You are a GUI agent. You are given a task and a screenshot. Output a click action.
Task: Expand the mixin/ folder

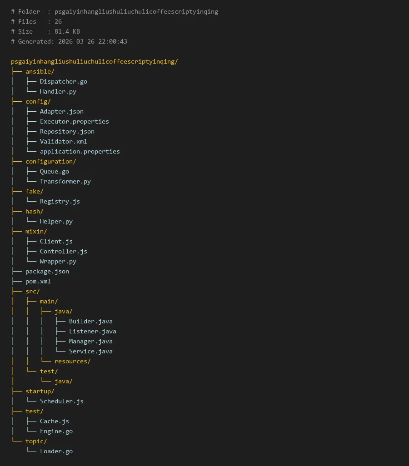(x=36, y=231)
